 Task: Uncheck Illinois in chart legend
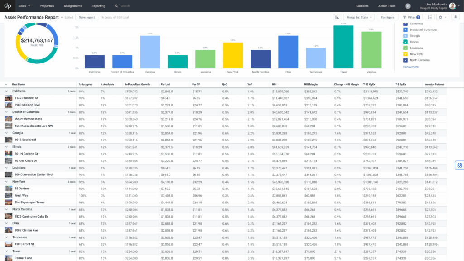(x=406, y=42)
